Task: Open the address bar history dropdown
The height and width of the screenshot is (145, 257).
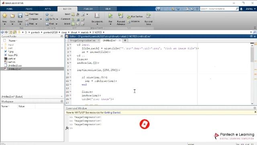Action: (251, 32)
